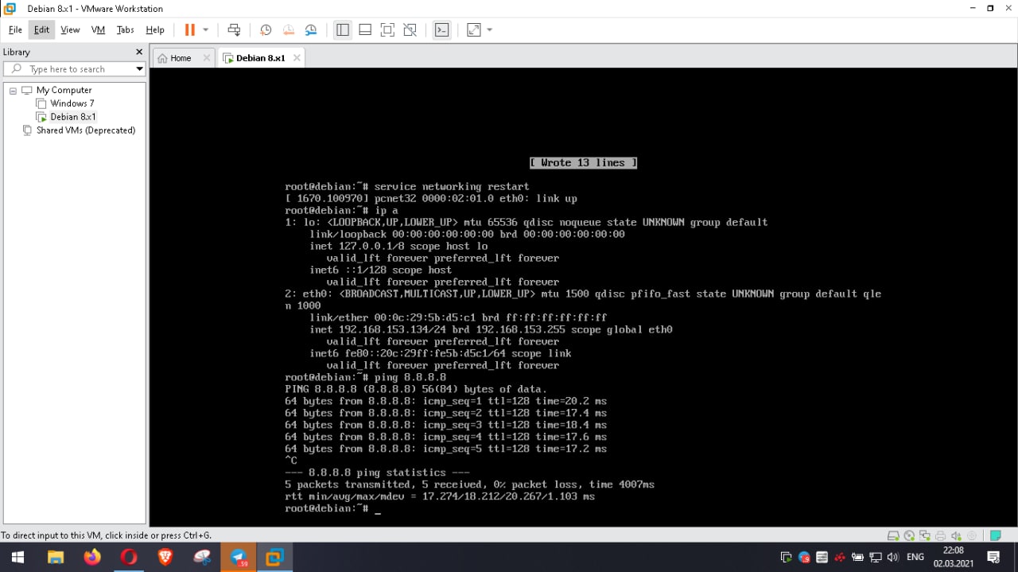The image size is (1018, 572).
Task: Open power options dropdown arrow
Action: coord(205,29)
